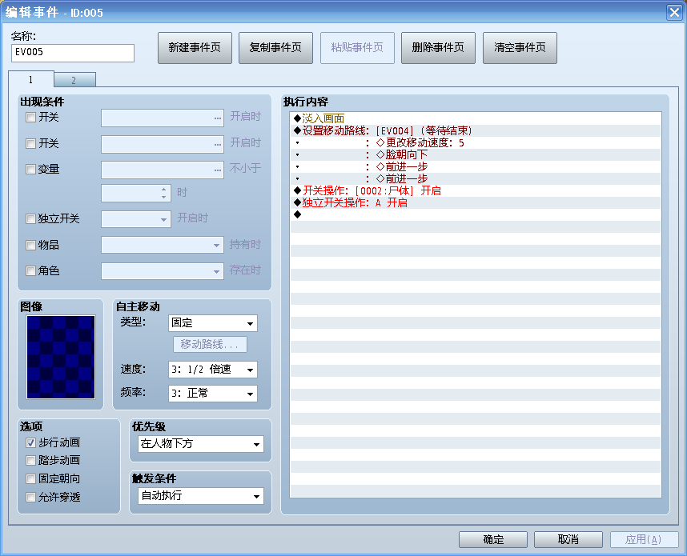Image resolution: width=687 pixels, height=556 pixels.
Task: Click the 取消 button
Action: pos(568,539)
